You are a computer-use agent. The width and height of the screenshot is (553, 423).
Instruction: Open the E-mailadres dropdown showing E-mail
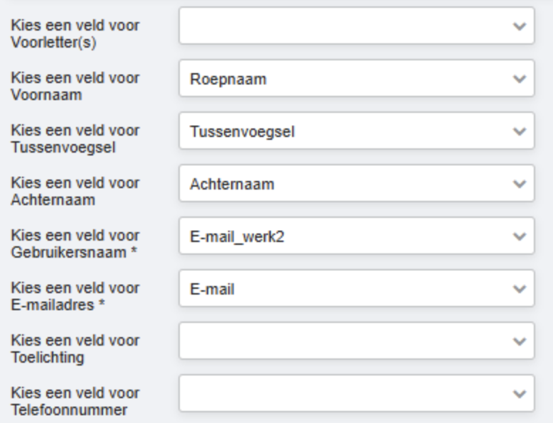(x=355, y=288)
